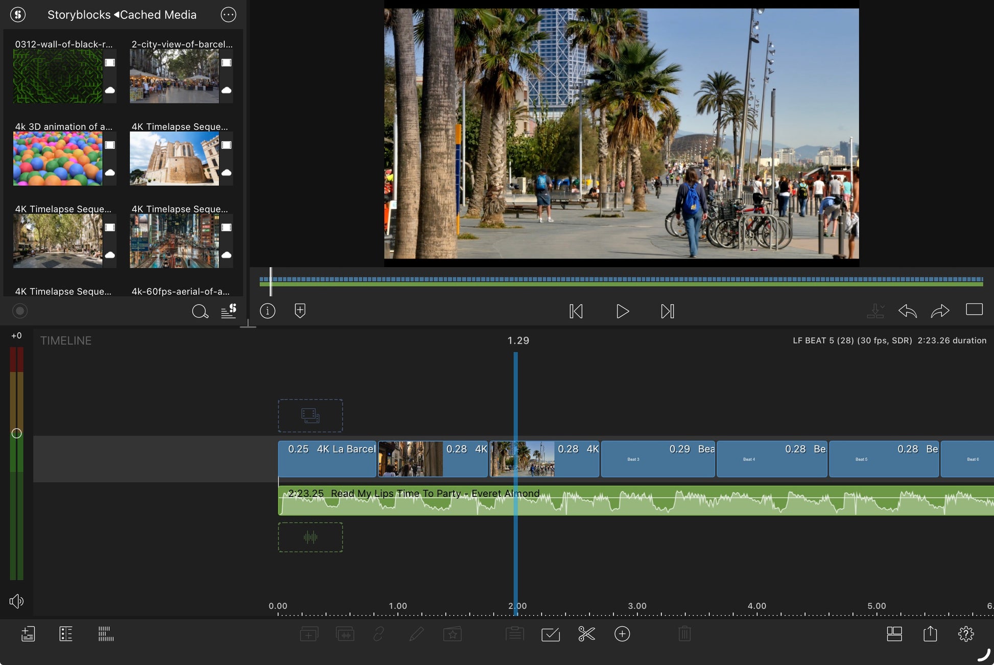Open the settings gear in bottom toolbar
Screen dimensions: 994x665
click(966, 634)
